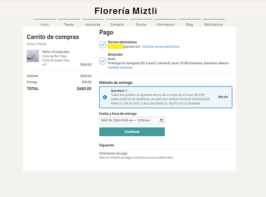Image resolution: width=266 pixels, height=197 pixels.
Task: Click the Color de papel: Rojo text
Action: 56,60
